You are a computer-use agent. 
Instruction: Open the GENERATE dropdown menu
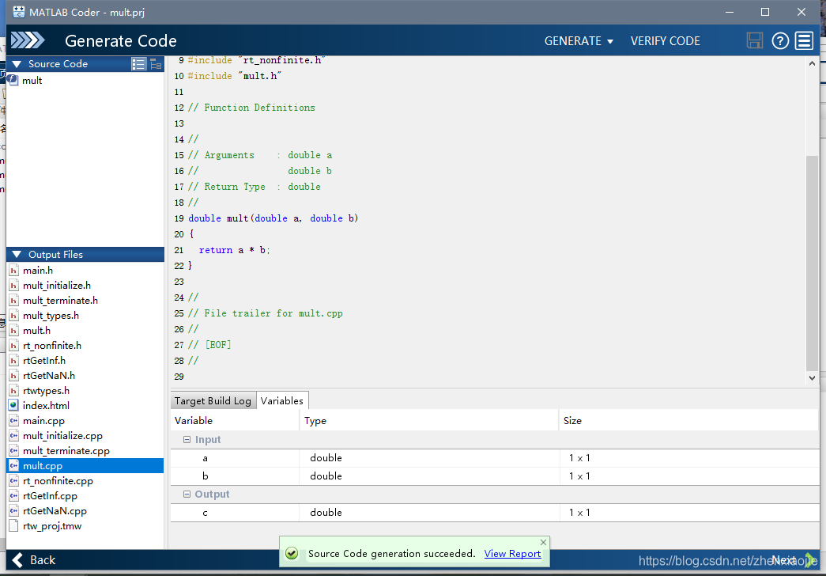pyautogui.click(x=579, y=40)
